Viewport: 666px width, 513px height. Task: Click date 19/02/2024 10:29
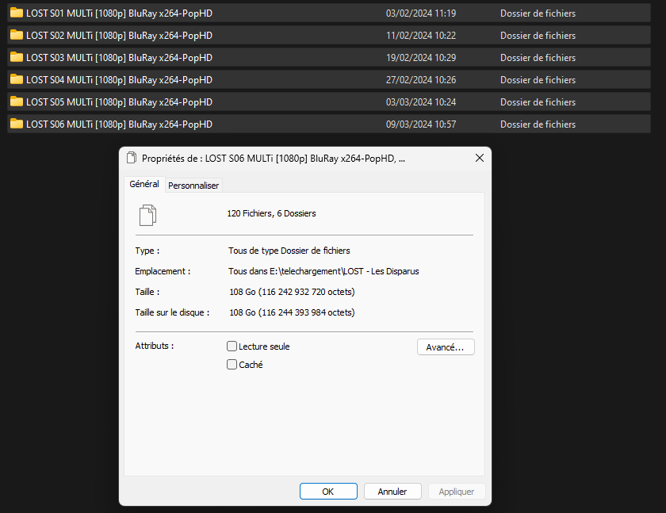coord(421,57)
